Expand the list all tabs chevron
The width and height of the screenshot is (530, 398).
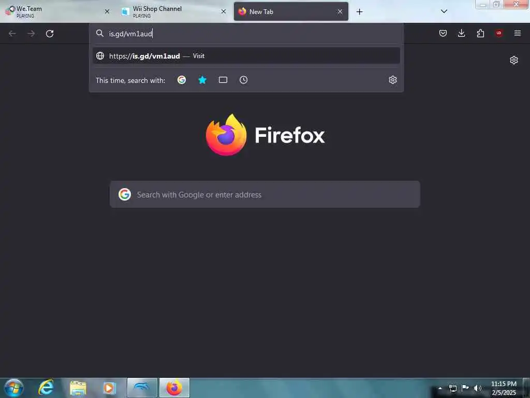click(x=444, y=11)
